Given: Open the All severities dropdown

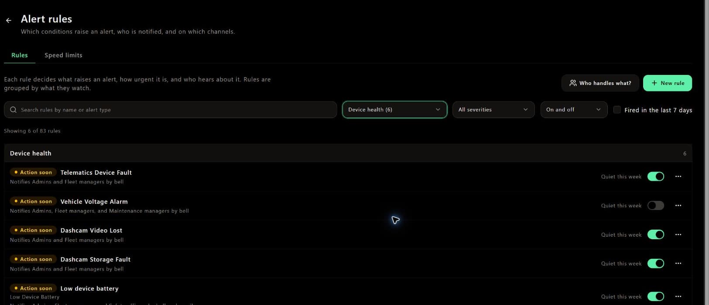Looking at the screenshot, I should [x=493, y=110].
